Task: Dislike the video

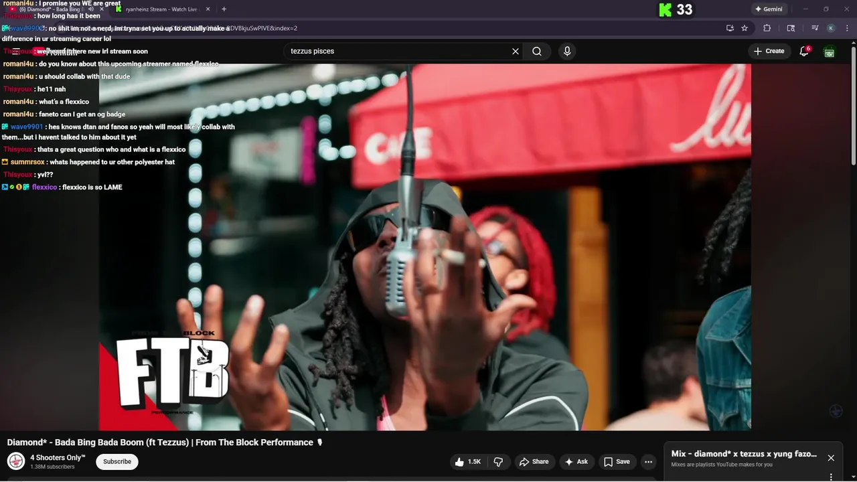Action: click(x=498, y=462)
